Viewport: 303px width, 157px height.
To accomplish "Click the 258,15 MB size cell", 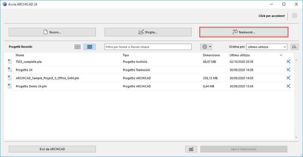I will 210,78.
